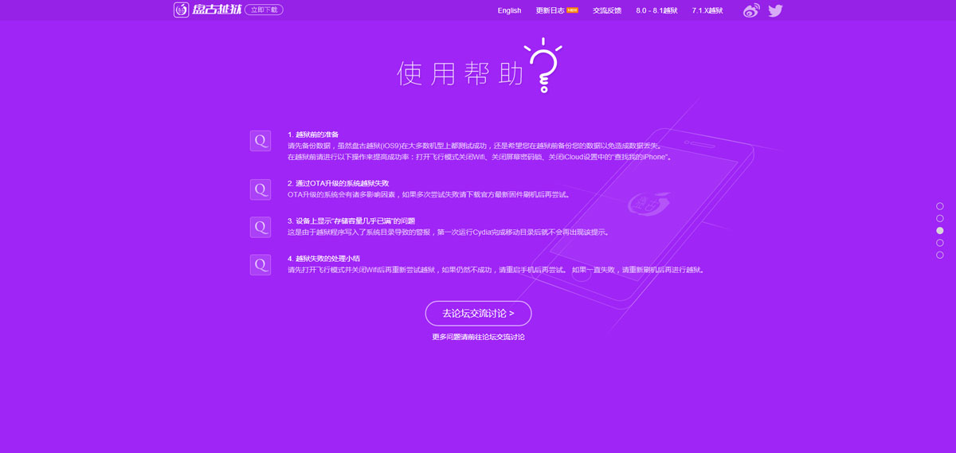Click the Q icon beside question 1

click(x=261, y=141)
